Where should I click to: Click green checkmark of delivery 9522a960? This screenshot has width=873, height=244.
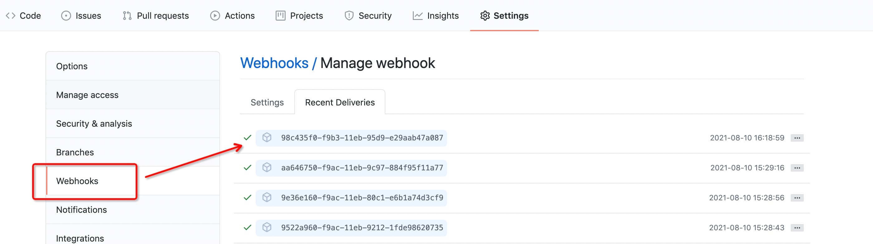[247, 227]
